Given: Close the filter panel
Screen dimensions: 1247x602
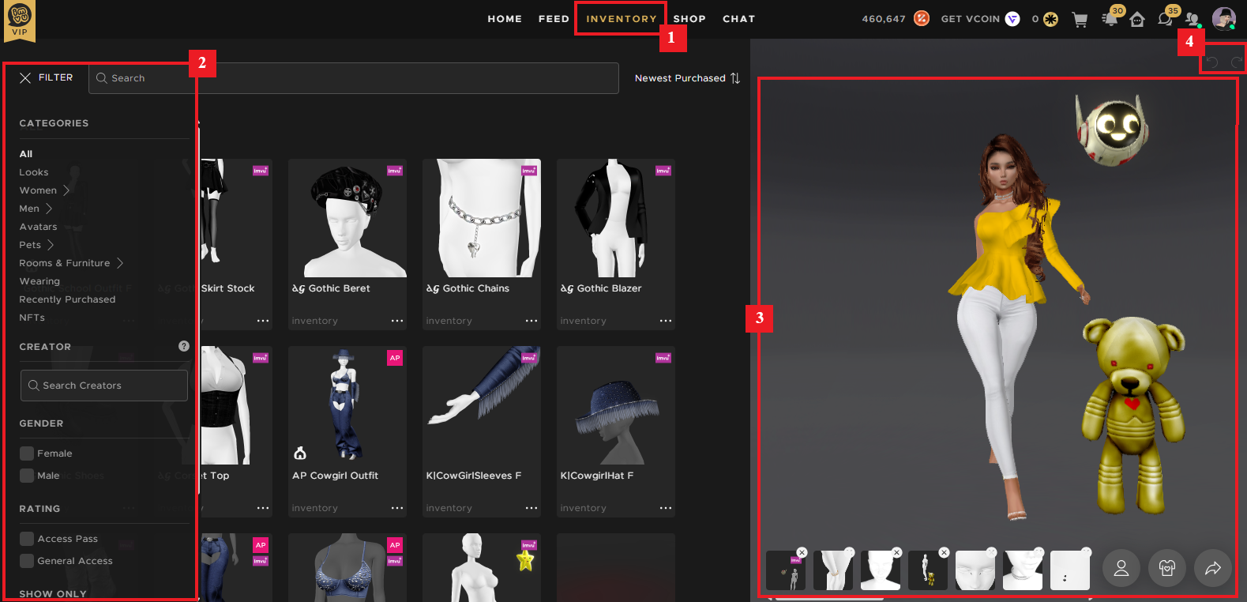Looking at the screenshot, I should pyautogui.click(x=25, y=77).
